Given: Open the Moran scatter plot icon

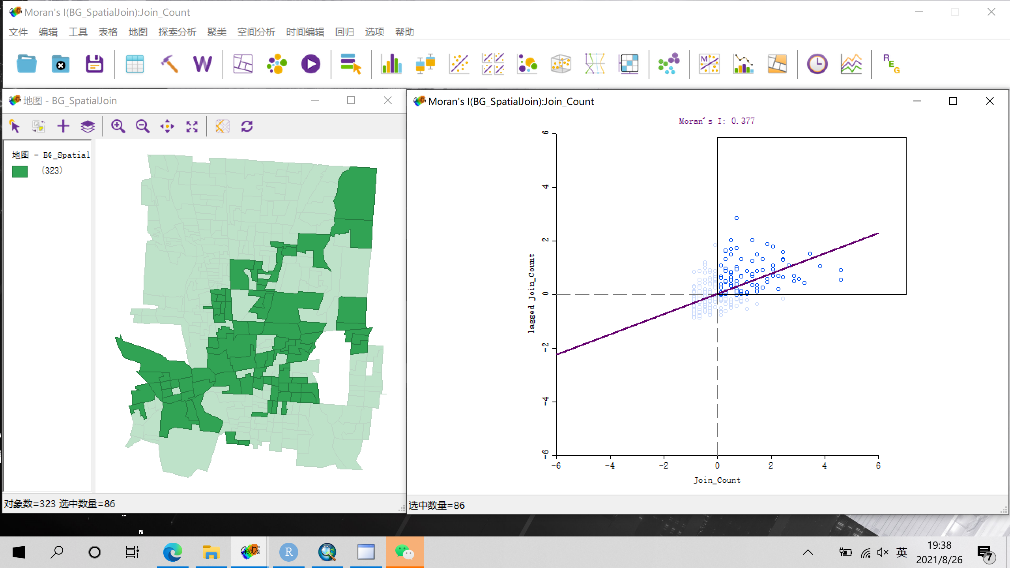Looking at the screenshot, I should [709, 64].
